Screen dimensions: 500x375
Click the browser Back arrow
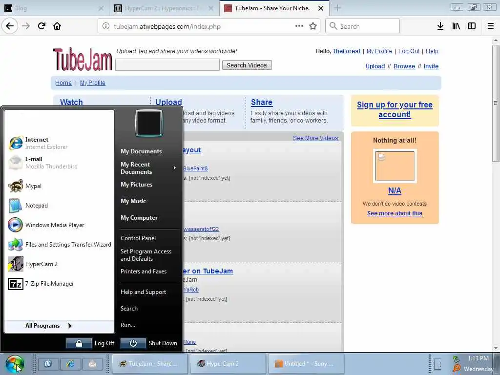[x=10, y=26]
